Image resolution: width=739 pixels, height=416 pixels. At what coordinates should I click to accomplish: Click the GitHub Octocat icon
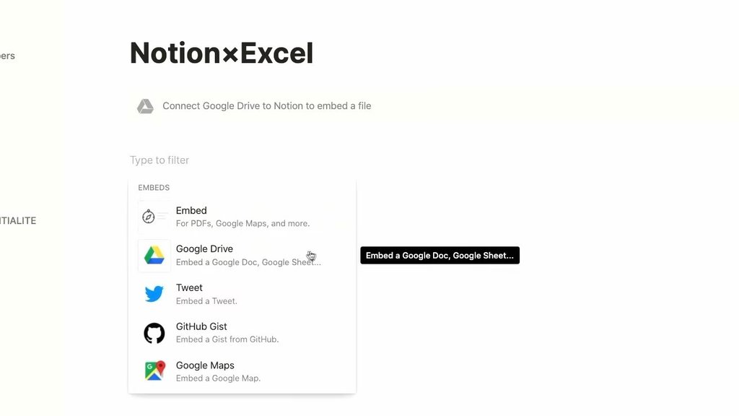click(x=154, y=333)
